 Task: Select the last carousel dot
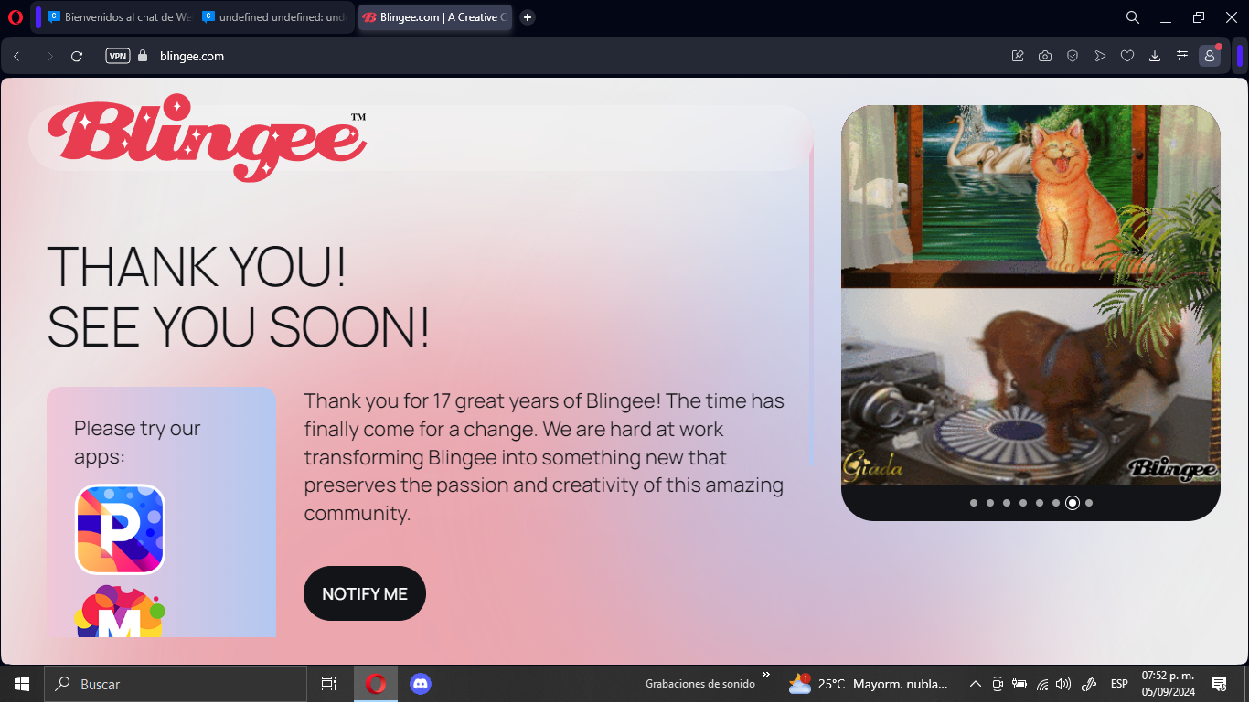point(1089,503)
